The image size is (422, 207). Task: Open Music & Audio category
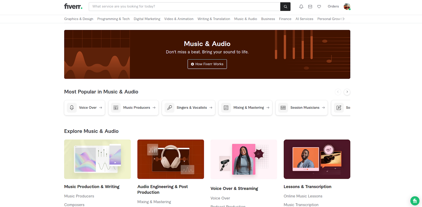click(x=246, y=19)
